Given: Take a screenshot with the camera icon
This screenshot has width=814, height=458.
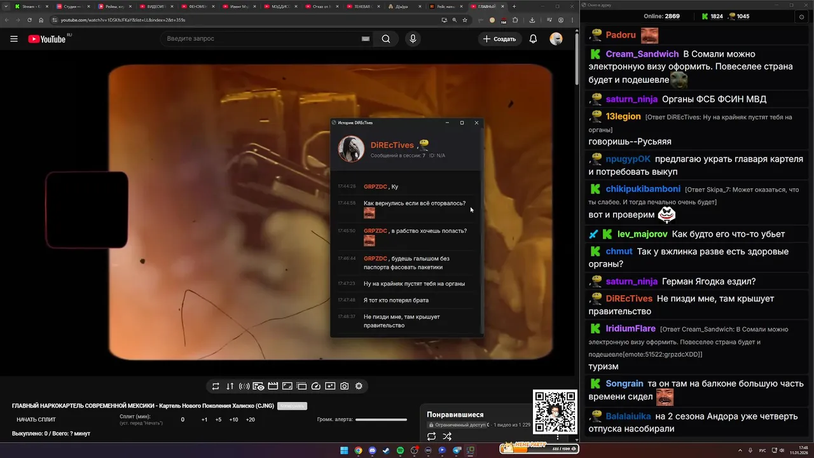Looking at the screenshot, I should 344,386.
